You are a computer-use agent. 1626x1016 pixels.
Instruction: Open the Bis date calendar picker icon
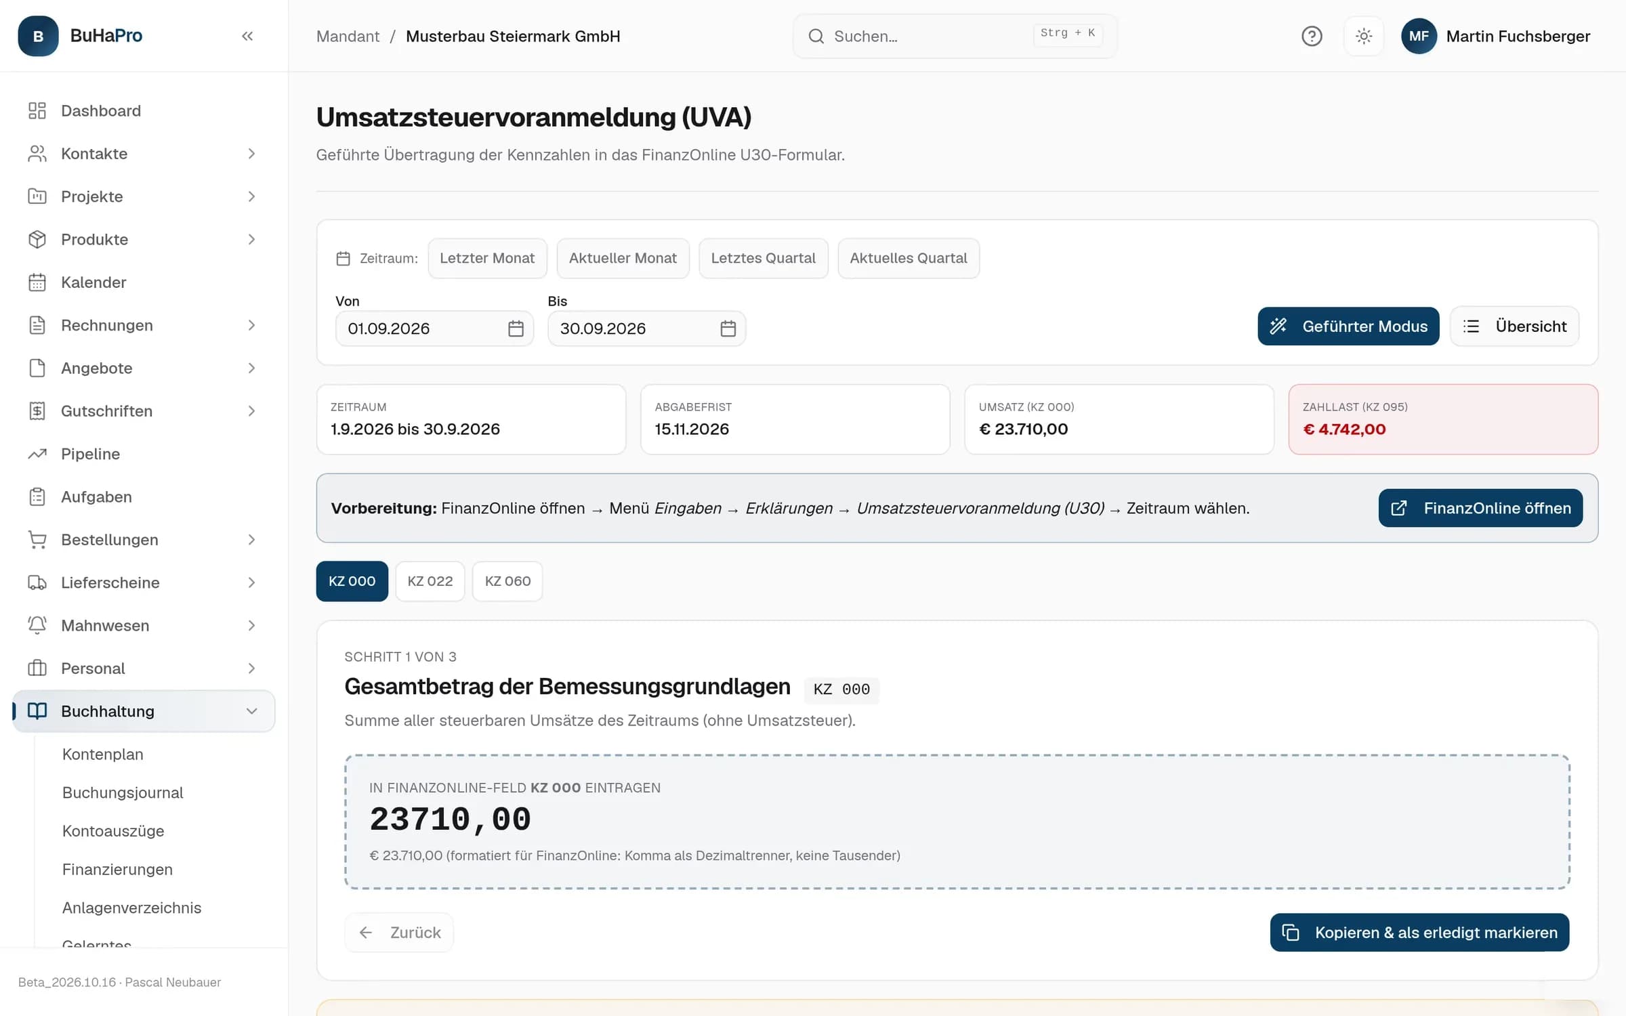(x=728, y=329)
